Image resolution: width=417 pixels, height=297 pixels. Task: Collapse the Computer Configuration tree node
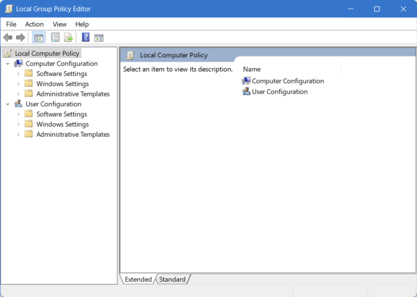pos(8,63)
